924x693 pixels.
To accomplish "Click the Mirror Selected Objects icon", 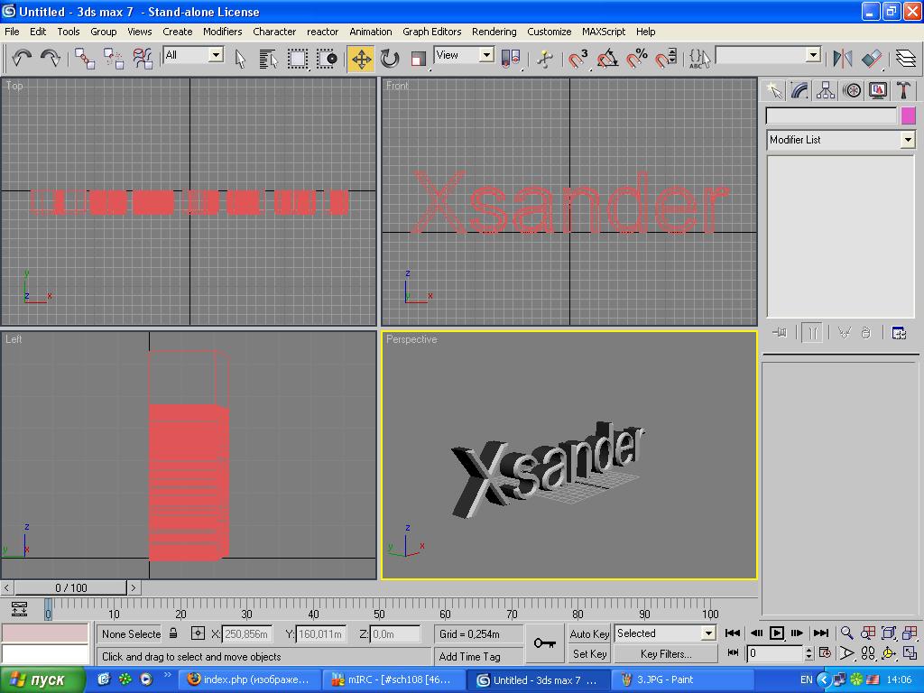I will [843, 59].
